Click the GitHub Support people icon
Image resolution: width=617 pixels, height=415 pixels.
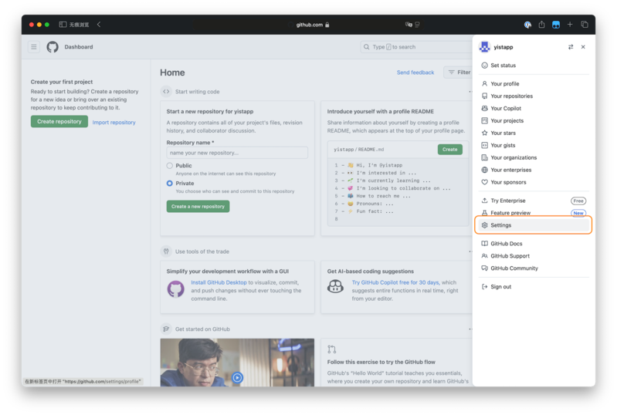484,256
